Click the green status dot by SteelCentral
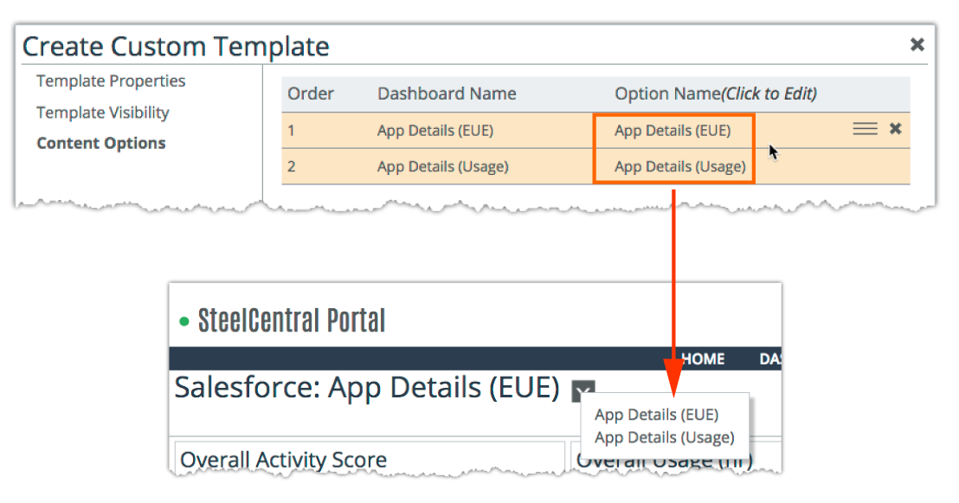Image resolution: width=959 pixels, height=503 pixels. [184, 321]
